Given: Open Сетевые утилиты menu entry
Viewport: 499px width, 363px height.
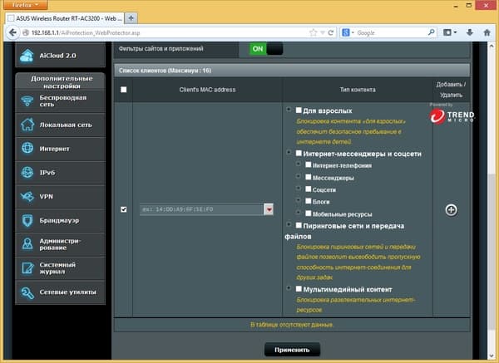Looking at the screenshot, I should point(60,292).
